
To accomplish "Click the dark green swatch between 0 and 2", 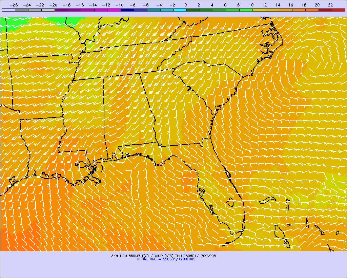I will click(x=193, y=10).
